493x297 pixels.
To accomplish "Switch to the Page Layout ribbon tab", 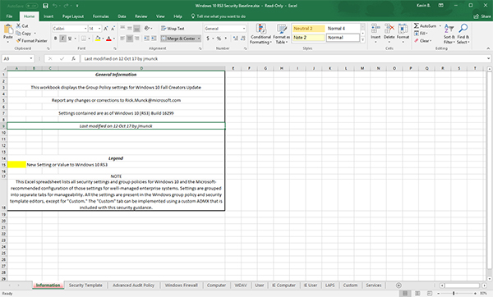I will [x=73, y=16].
